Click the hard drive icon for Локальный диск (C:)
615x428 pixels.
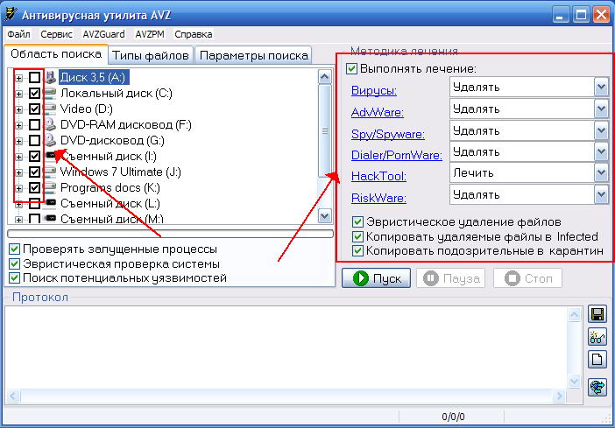pyautogui.click(x=49, y=94)
